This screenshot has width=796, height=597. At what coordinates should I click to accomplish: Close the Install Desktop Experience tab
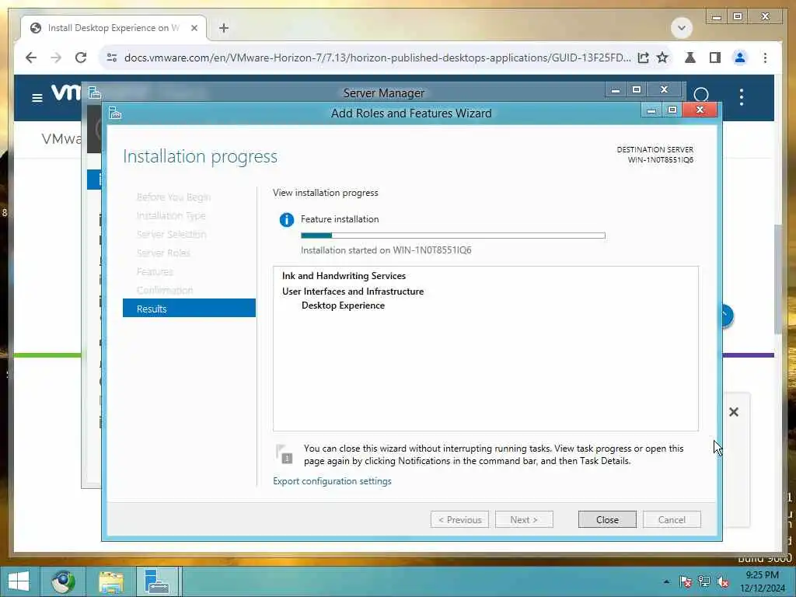194,28
